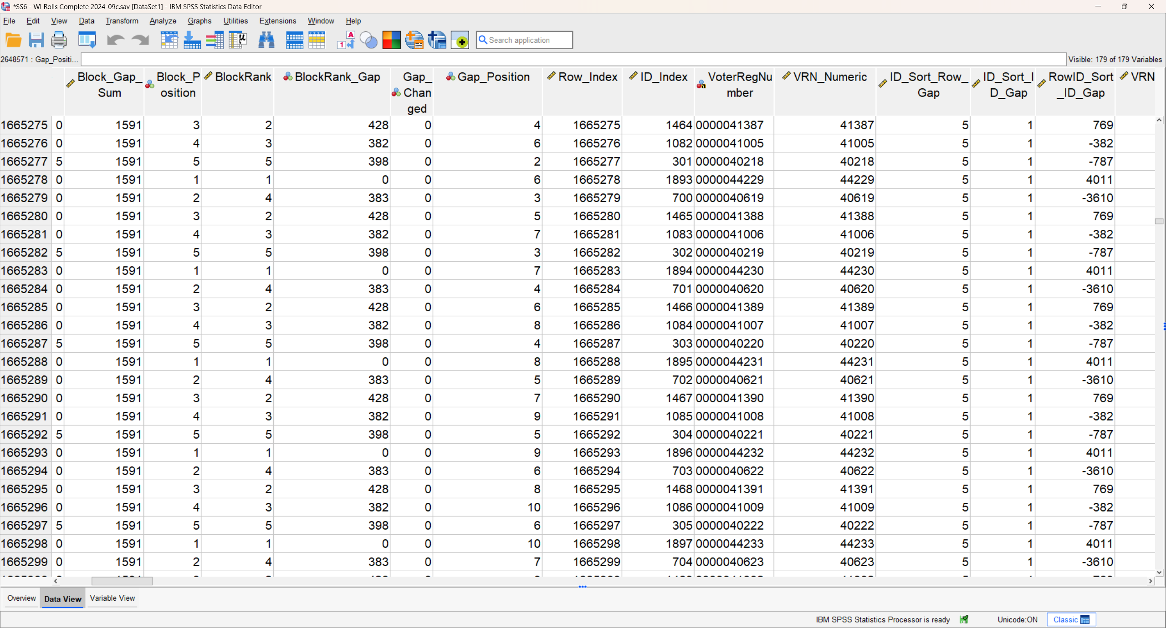Viewport: 1166px width, 628px height.
Task: Click the vertical scrollbar down arrow
Action: pyautogui.click(x=1159, y=572)
